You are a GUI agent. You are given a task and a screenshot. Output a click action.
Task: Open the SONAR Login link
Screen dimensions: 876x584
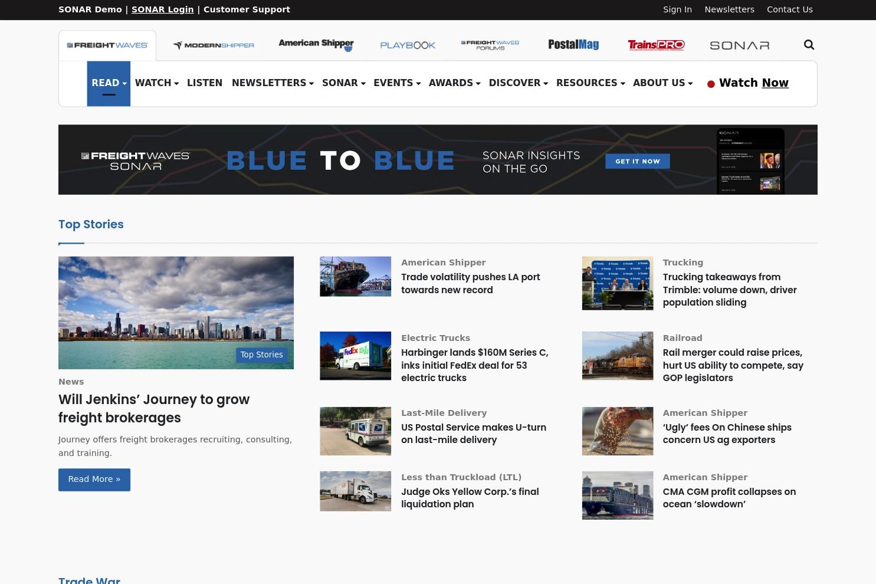pos(162,9)
